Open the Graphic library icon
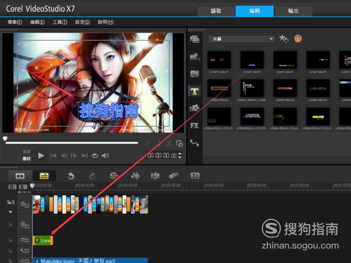The image size is (351, 263). (195, 108)
